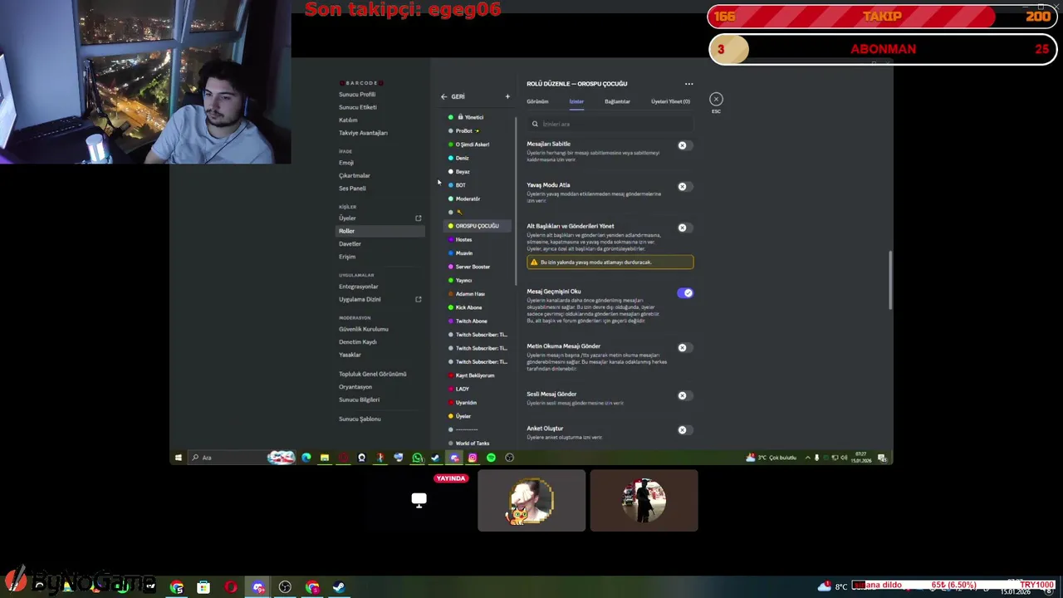The image size is (1063, 598).
Task: Open OBS in the shared screen taskbar
Action: tap(509, 458)
